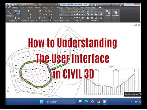The width and height of the screenshot is (147, 110).
Task: Select the Pipe Network tool in Create Design
Action: (50, 18)
